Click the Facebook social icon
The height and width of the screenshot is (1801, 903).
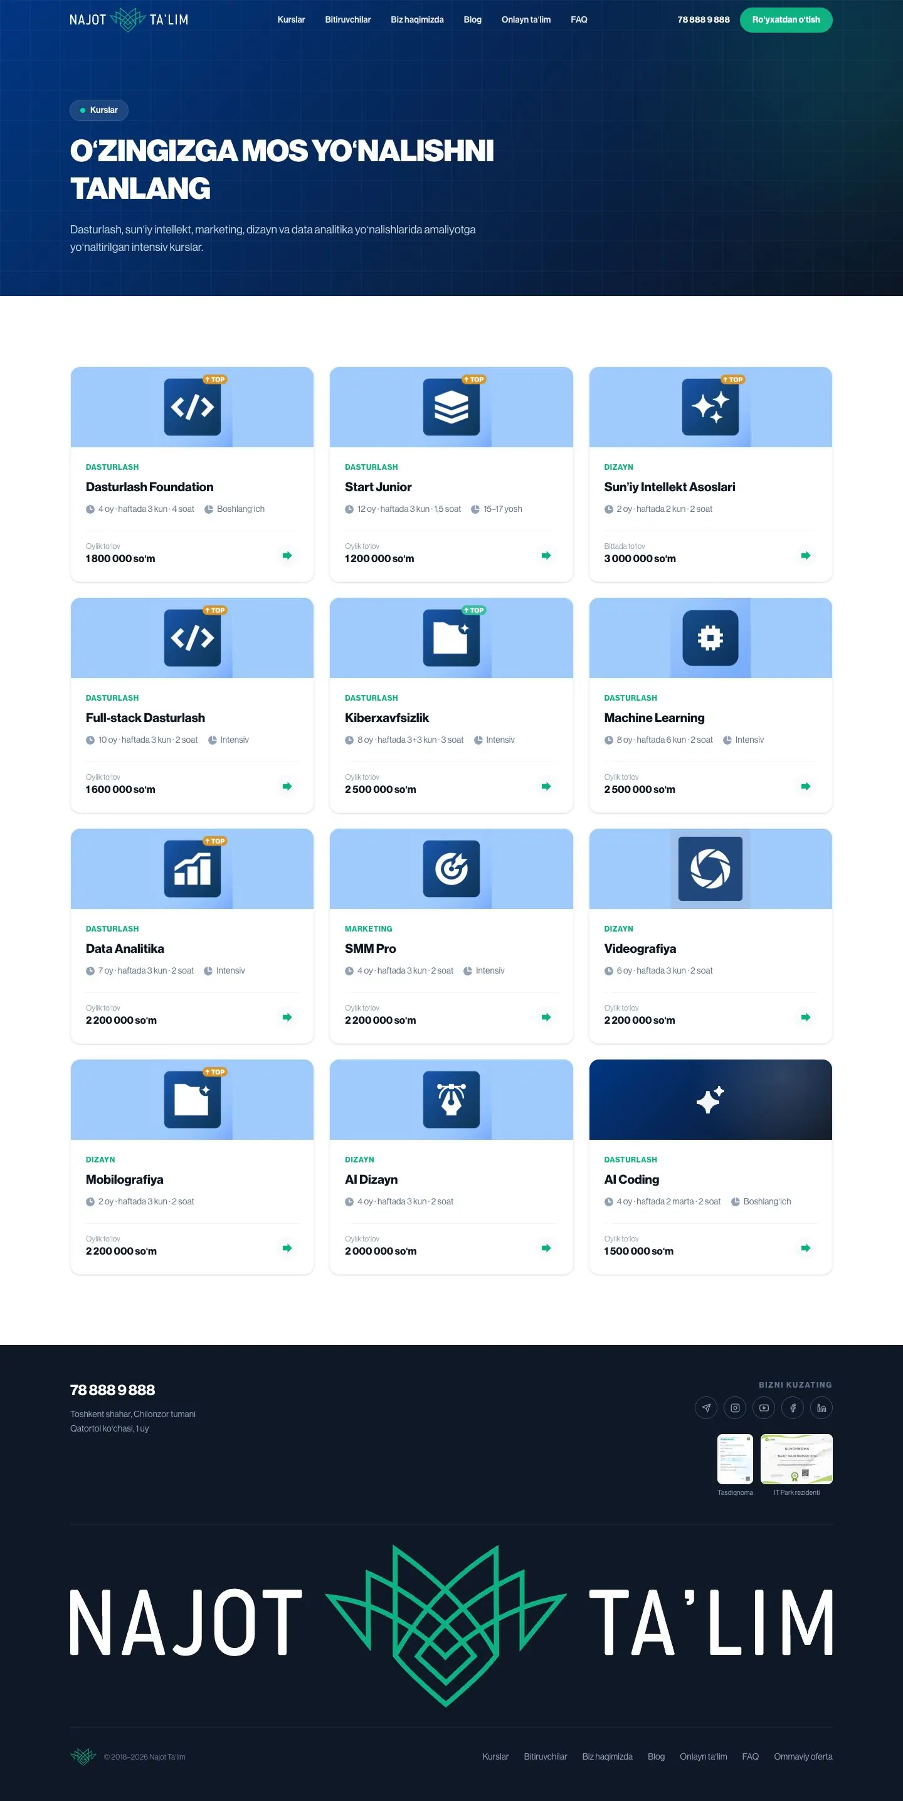tap(793, 1408)
